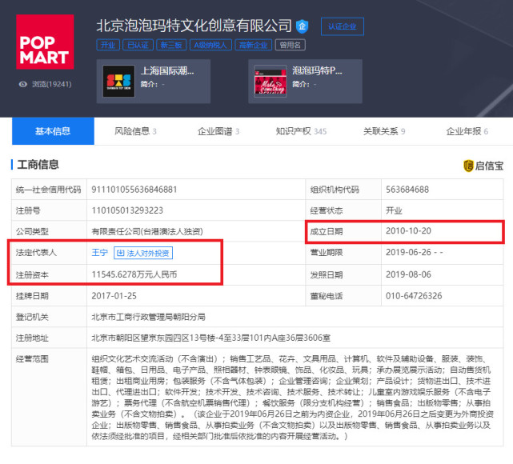Open legal representative 王宁 link
Screen dimensions: 513x464
point(99,253)
